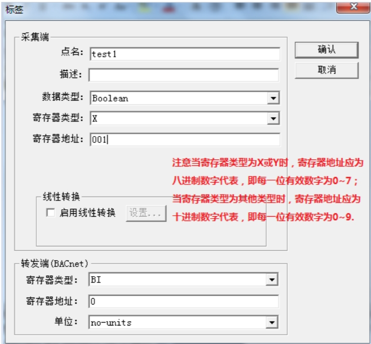Viewport: 371px width, 344px height.
Task: Click the 取消 cancel button
Action: 327,70
